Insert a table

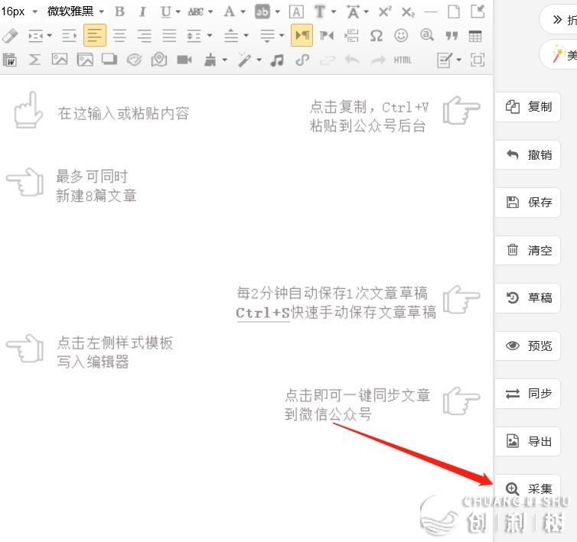point(475,36)
